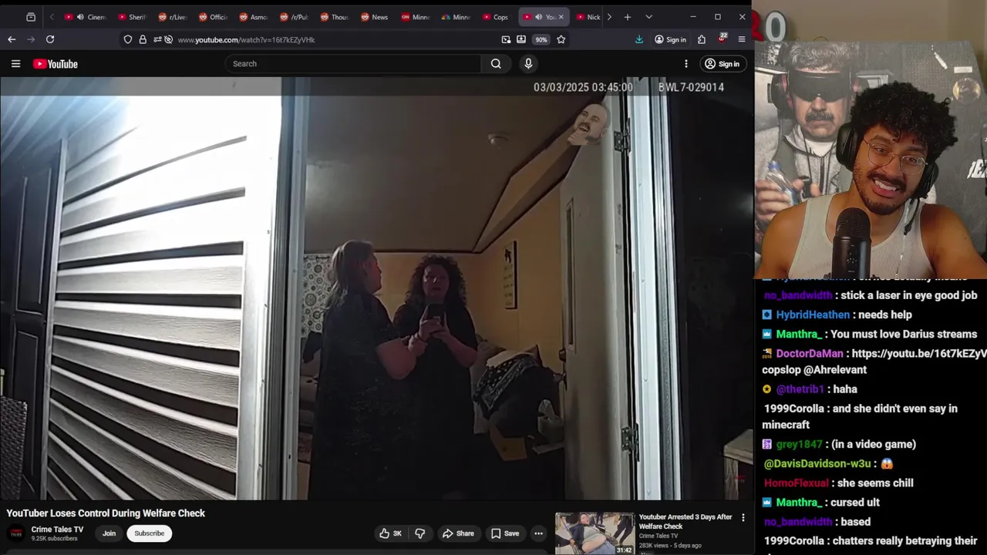This screenshot has height=555, width=987.
Task: Open the Crime Tales TV channel link
Action: coord(57,530)
